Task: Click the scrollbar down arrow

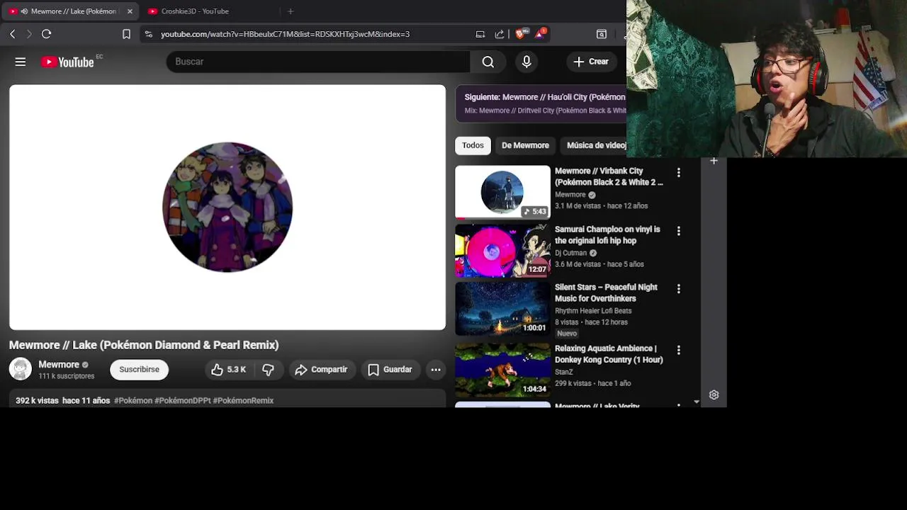Action: 697,402
